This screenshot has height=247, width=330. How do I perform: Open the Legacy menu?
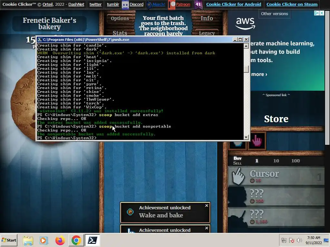pyautogui.click(x=207, y=33)
